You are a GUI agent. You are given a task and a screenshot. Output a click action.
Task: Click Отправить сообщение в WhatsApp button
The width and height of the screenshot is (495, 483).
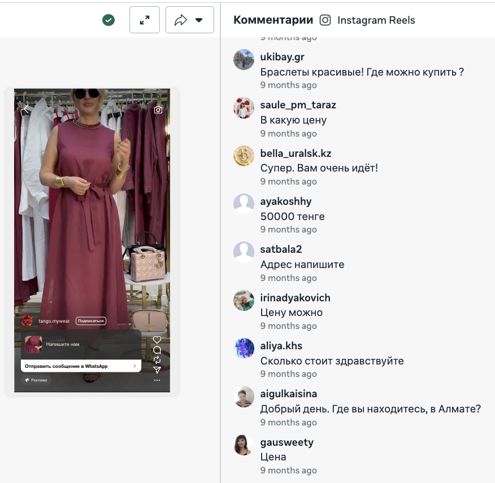click(x=81, y=366)
